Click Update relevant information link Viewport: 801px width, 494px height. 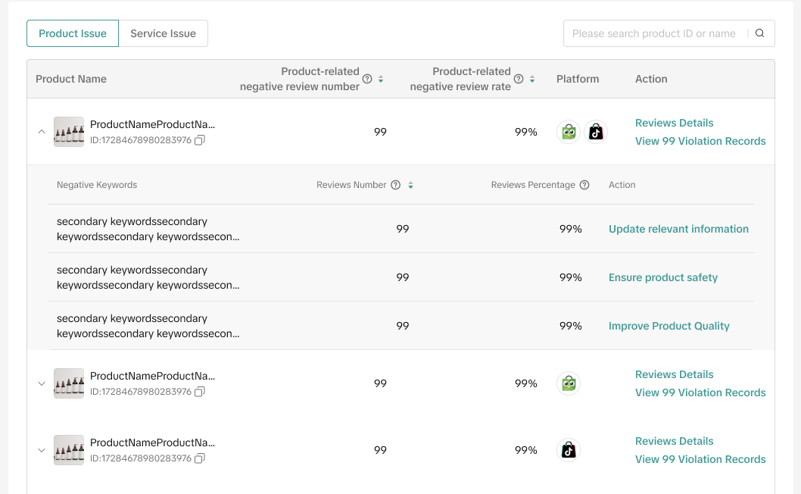click(678, 229)
